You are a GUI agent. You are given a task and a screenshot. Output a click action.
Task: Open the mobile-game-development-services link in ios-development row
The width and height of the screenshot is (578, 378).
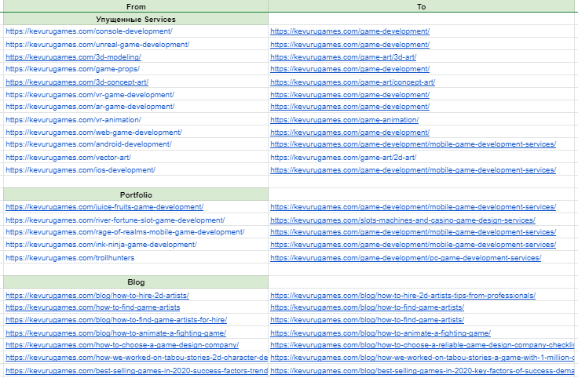pos(413,169)
